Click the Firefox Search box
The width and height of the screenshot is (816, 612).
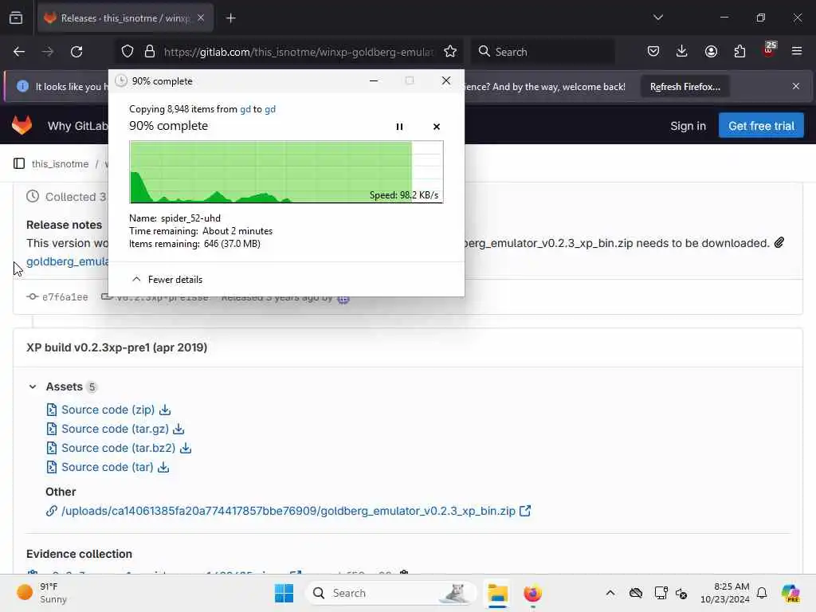(x=542, y=52)
